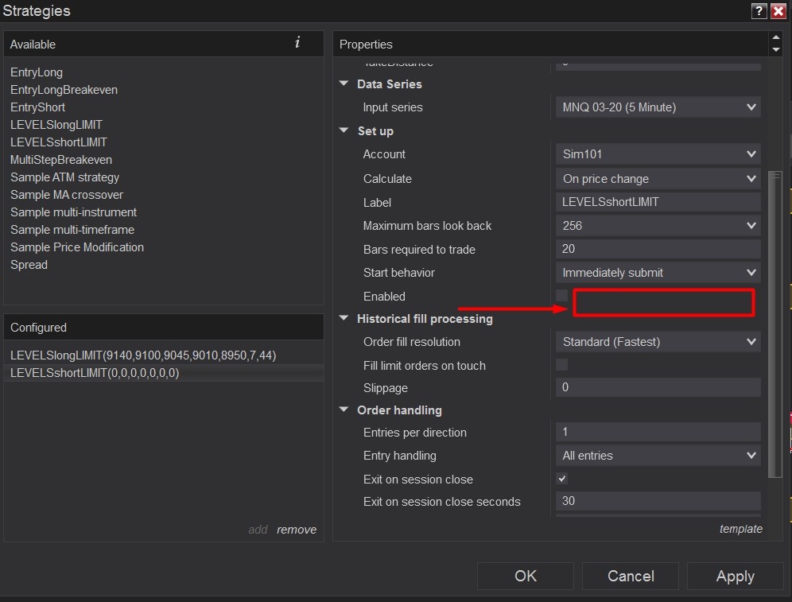Open Maximum bars look back dropdown

coord(658,225)
